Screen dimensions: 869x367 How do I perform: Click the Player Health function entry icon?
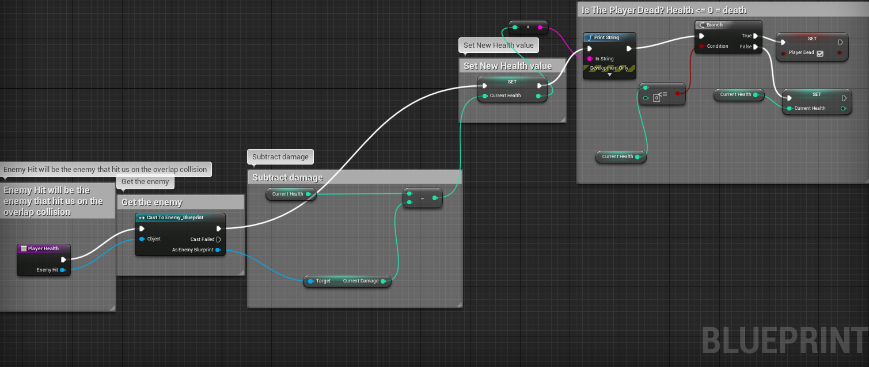click(24, 249)
